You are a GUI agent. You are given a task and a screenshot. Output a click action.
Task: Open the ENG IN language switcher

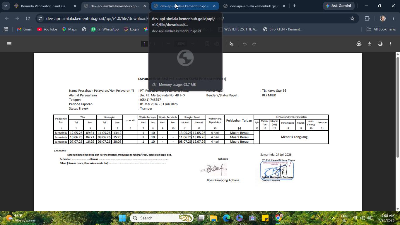345,218
